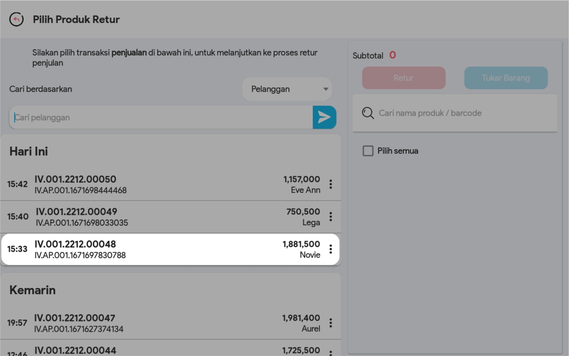
Task: Select yesterday's transaction IV.001.2212.00047
Action: 165,323
